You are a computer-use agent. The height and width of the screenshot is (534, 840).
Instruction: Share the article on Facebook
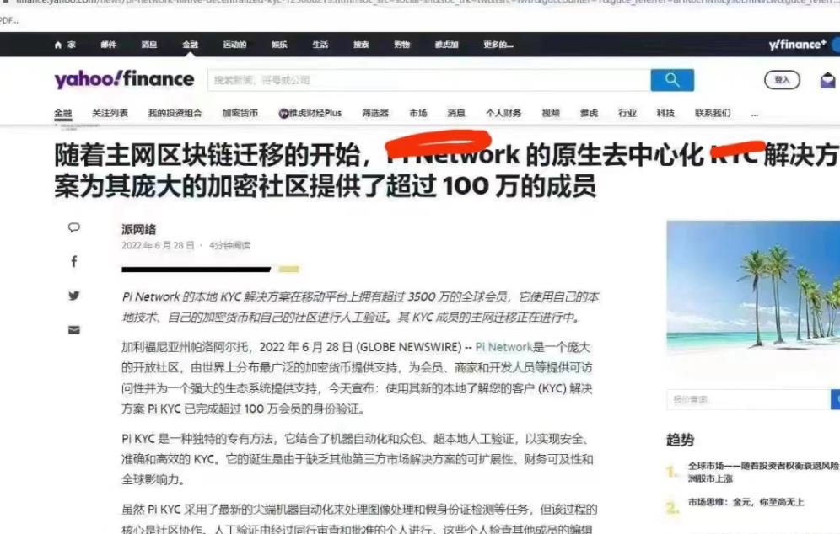coord(74,261)
